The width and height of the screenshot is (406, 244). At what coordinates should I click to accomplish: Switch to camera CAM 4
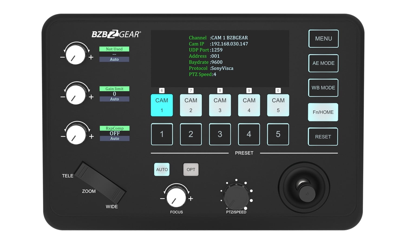point(249,105)
